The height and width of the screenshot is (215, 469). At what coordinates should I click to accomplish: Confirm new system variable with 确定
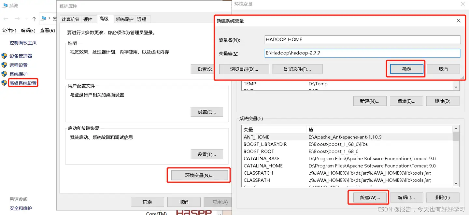tap(407, 69)
